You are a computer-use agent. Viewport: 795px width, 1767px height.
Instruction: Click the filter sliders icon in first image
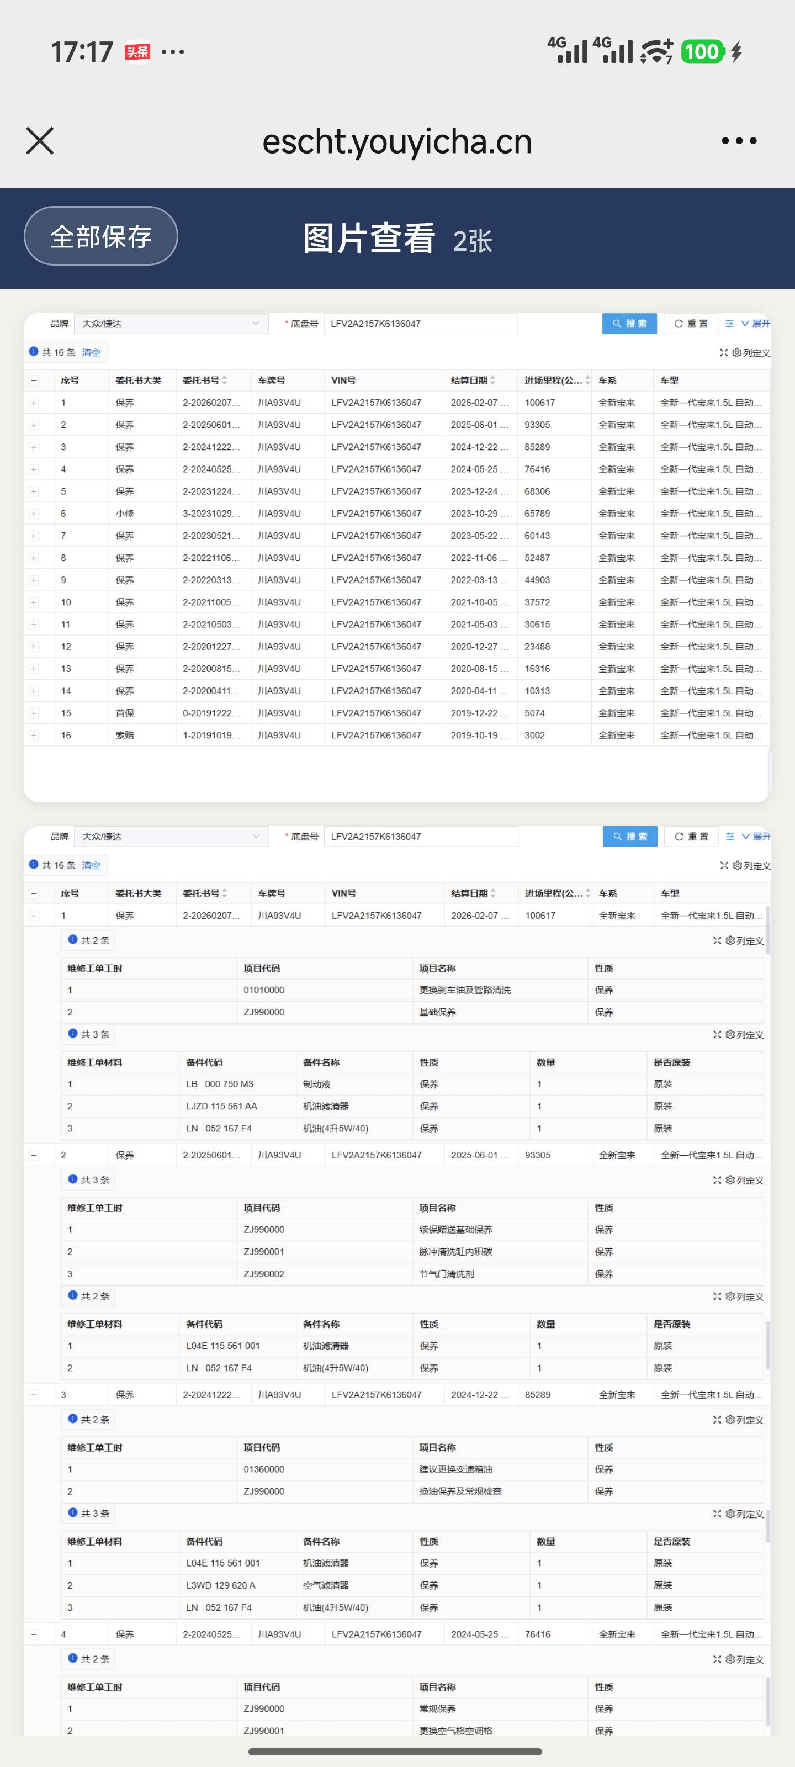pos(729,324)
